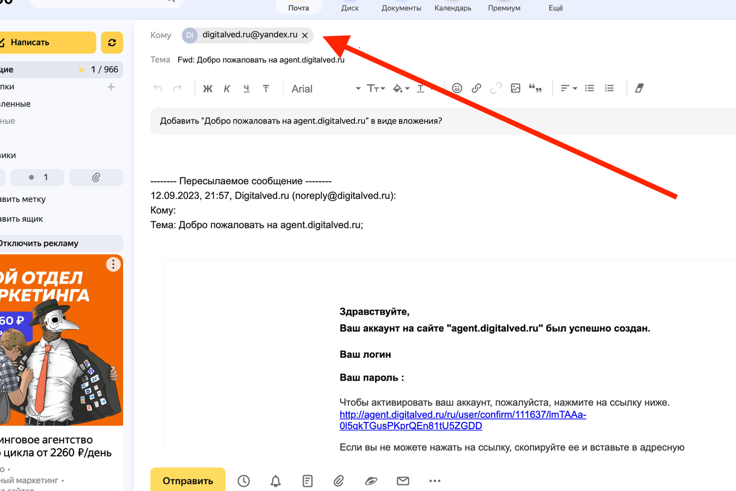Click the bell reminder icon
The width and height of the screenshot is (736, 491).
point(275,481)
